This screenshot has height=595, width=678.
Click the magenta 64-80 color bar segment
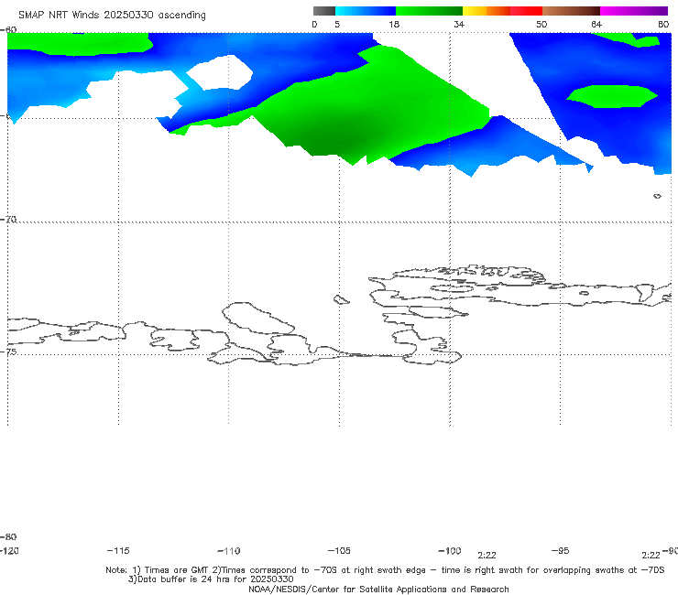click(634, 11)
